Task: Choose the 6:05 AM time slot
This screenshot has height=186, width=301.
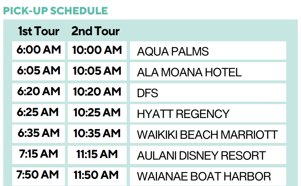Action: click(39, 71)
